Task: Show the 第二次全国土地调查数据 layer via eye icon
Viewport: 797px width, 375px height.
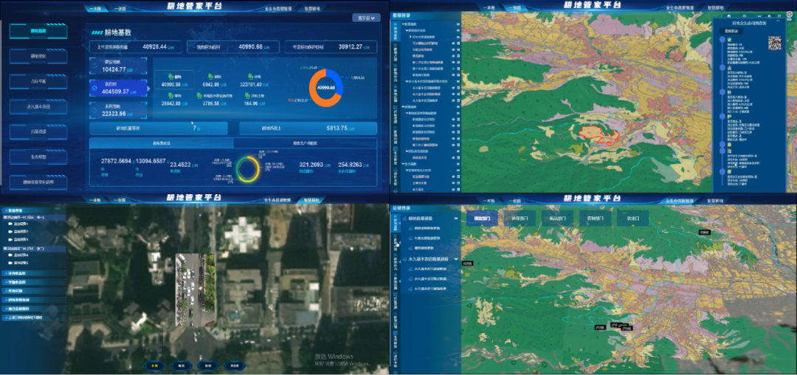Action: pos(453,63)
